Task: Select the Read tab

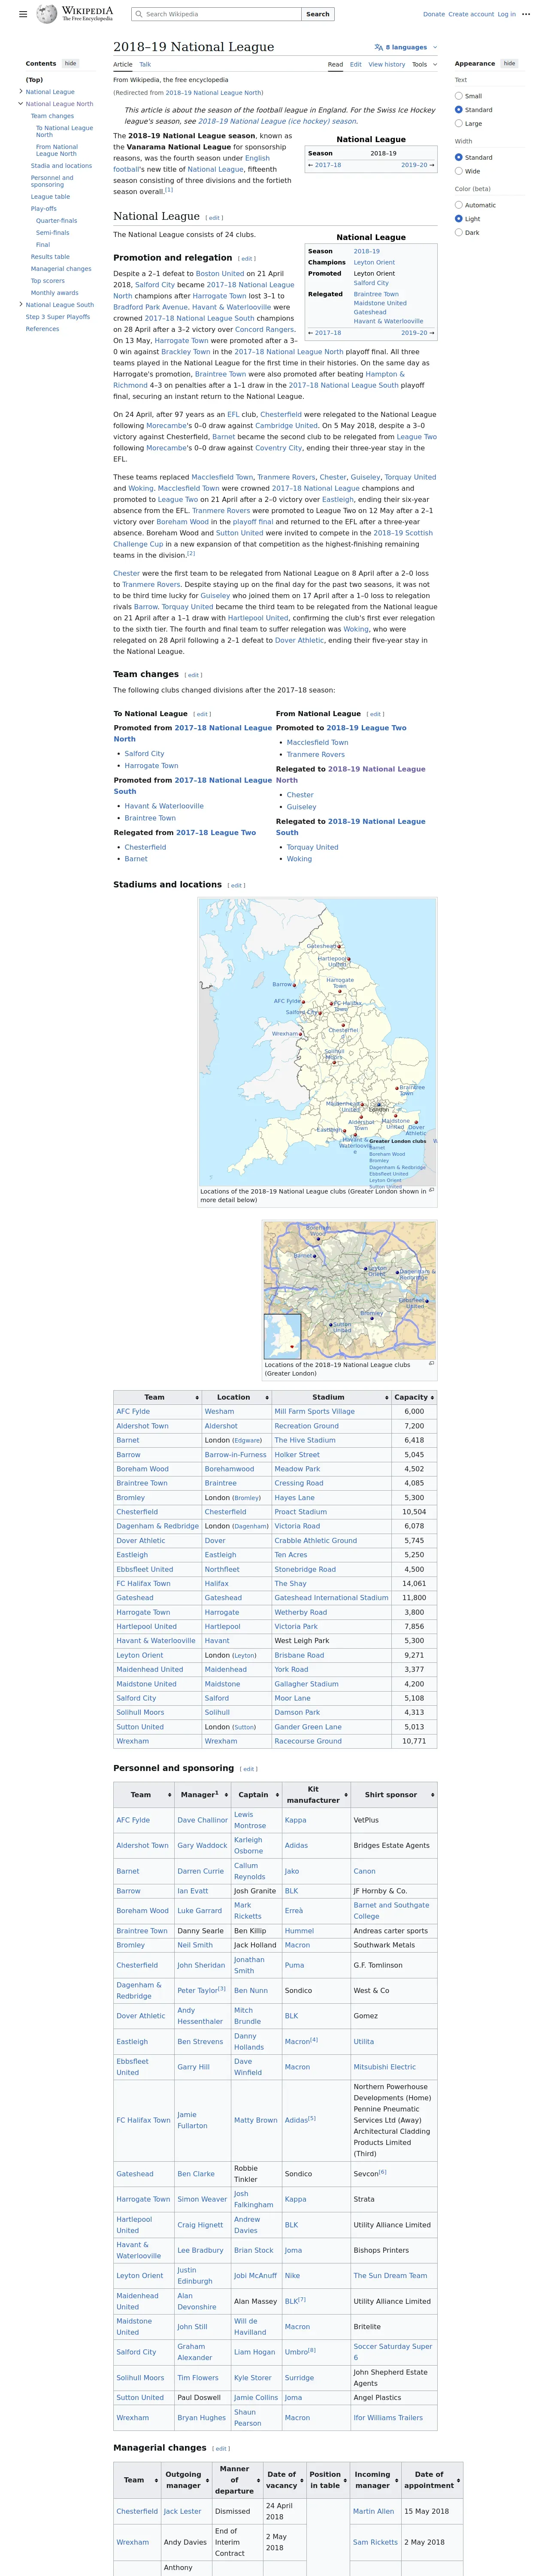Action: [x=336, y=64]
